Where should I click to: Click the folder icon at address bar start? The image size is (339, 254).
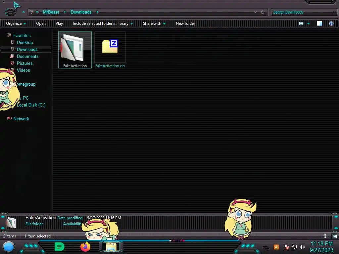(x=31, y=12)
